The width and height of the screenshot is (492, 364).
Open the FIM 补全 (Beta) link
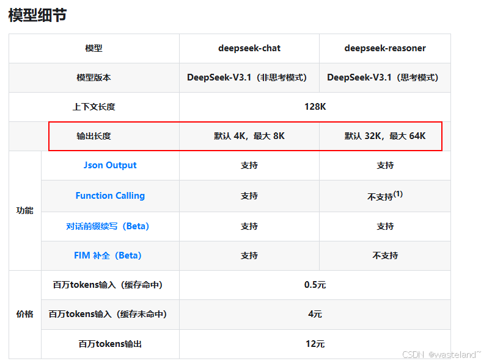tap(108, 255)
